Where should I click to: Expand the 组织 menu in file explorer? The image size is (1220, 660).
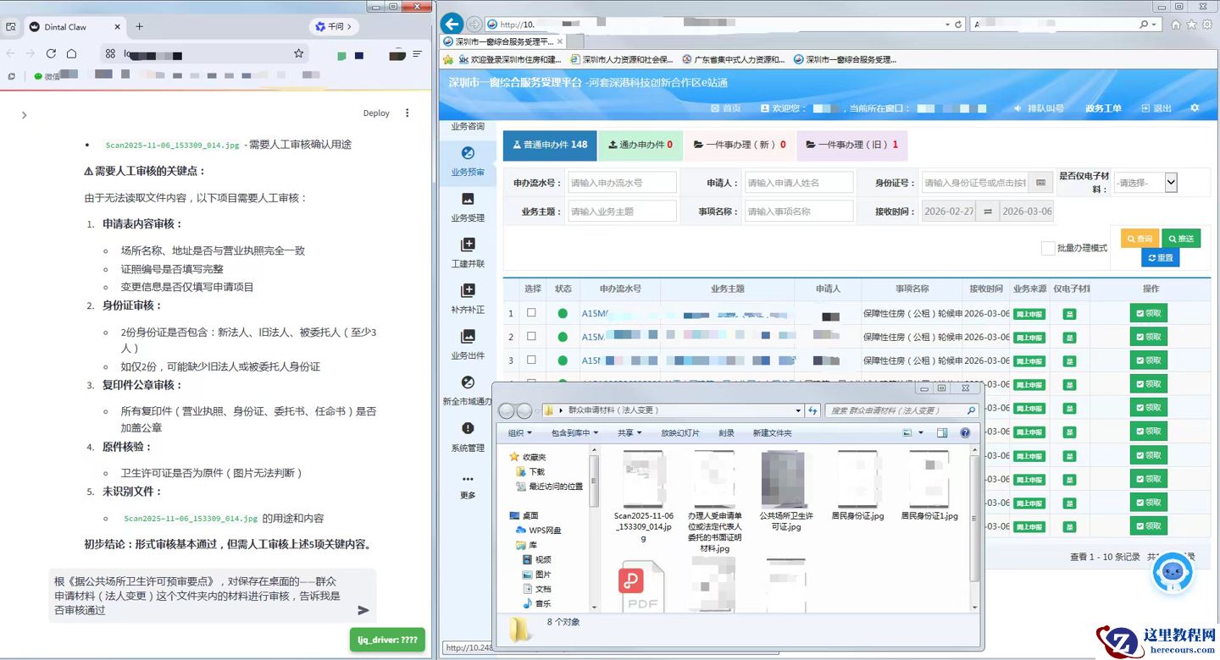(x=519, y=433)
